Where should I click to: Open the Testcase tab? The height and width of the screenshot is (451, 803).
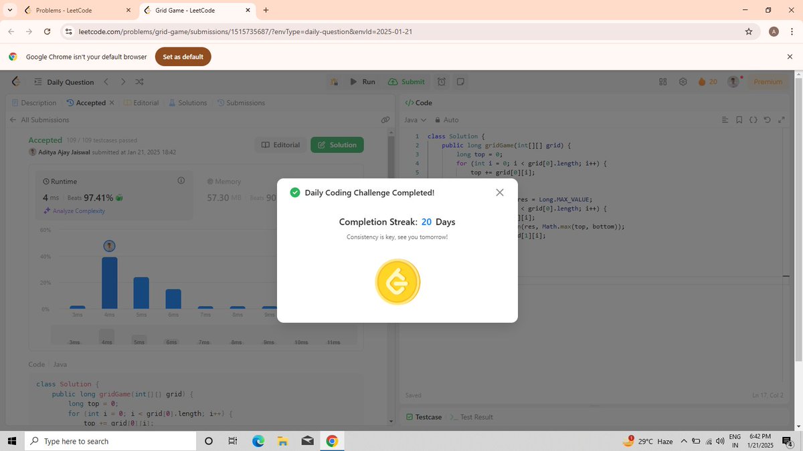point(424,417)
